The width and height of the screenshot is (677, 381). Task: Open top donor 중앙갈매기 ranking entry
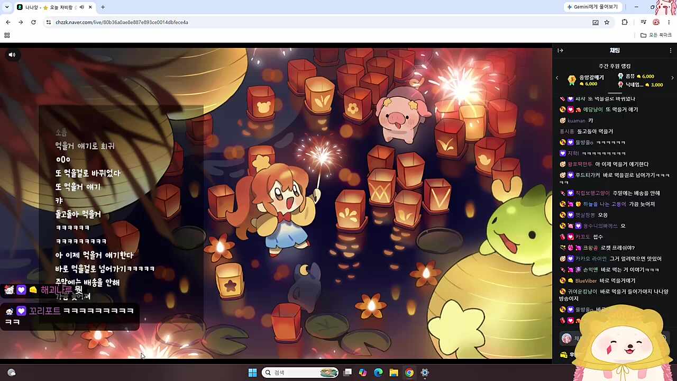pyautogui.click(x=585, y=80)
